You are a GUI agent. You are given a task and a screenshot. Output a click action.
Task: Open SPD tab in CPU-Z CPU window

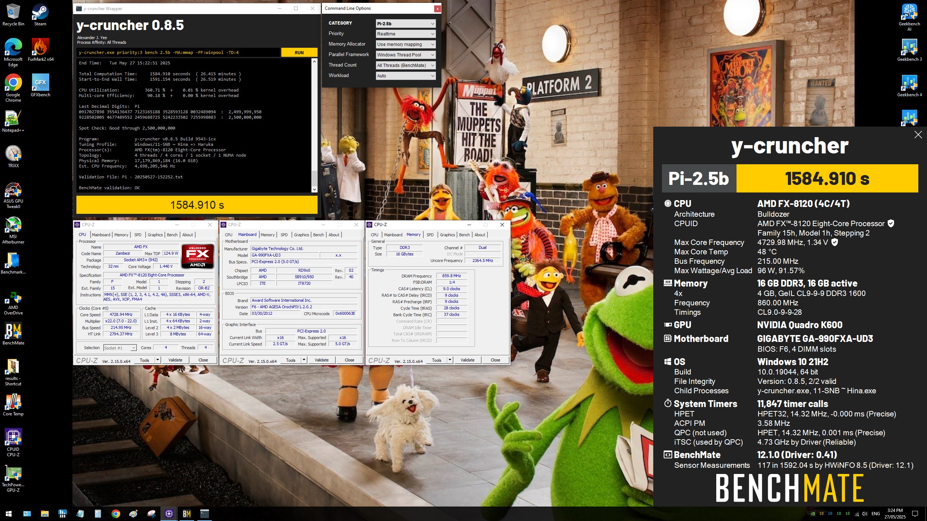138,235
